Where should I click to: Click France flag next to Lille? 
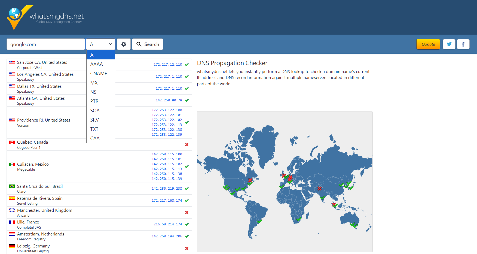[12, 222]
